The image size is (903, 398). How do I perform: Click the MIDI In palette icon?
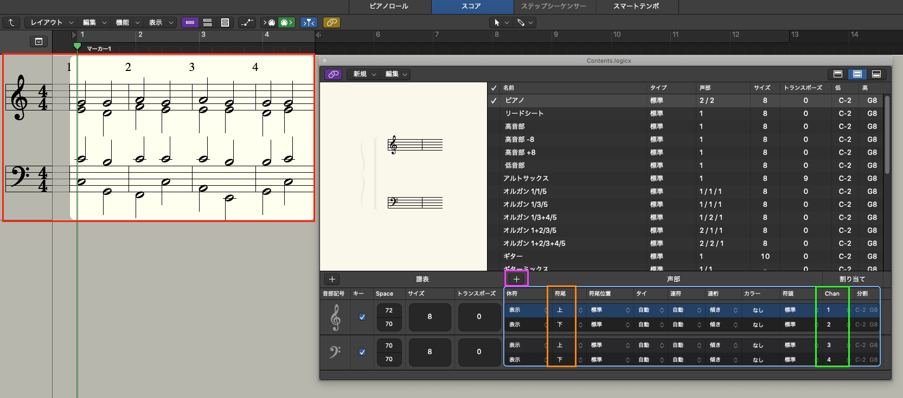pos(270,22)
